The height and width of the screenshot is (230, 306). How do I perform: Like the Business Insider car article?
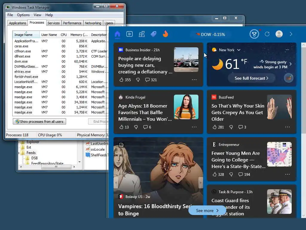(121, 80)
